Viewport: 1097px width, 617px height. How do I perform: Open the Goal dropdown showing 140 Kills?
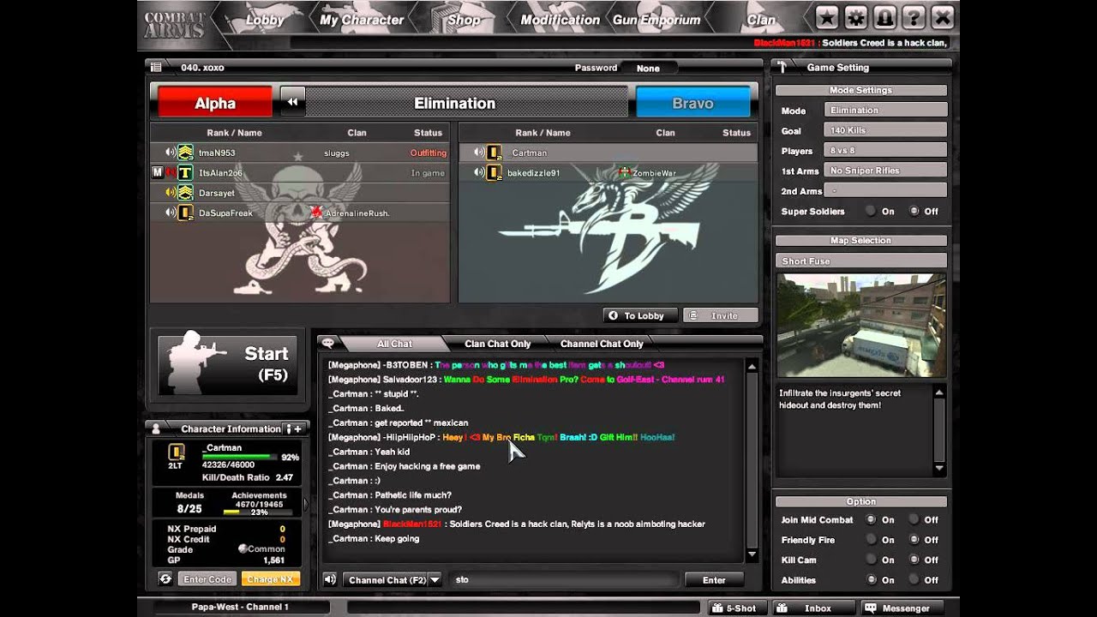(x=885, y=130)
